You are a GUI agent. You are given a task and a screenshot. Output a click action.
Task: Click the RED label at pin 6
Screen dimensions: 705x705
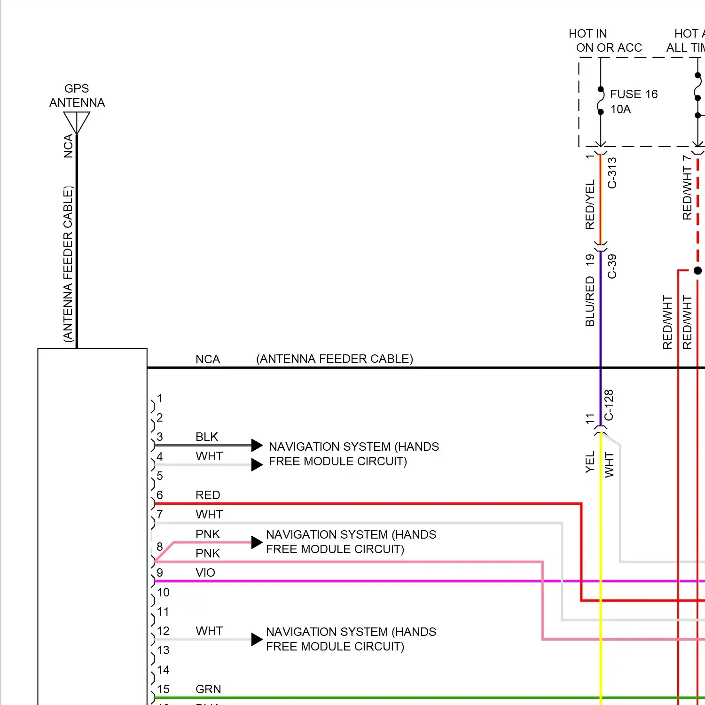[x=208, y=495]
